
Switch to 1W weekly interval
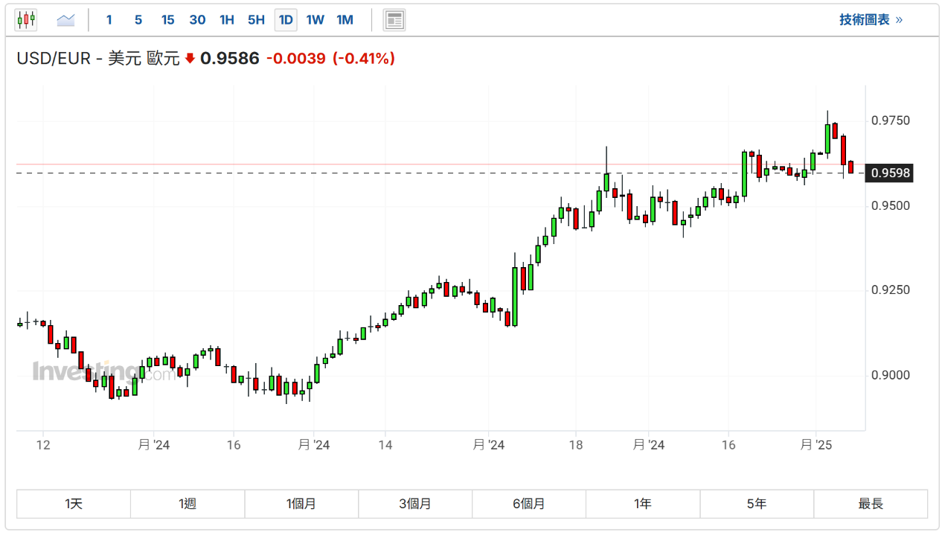315,20
